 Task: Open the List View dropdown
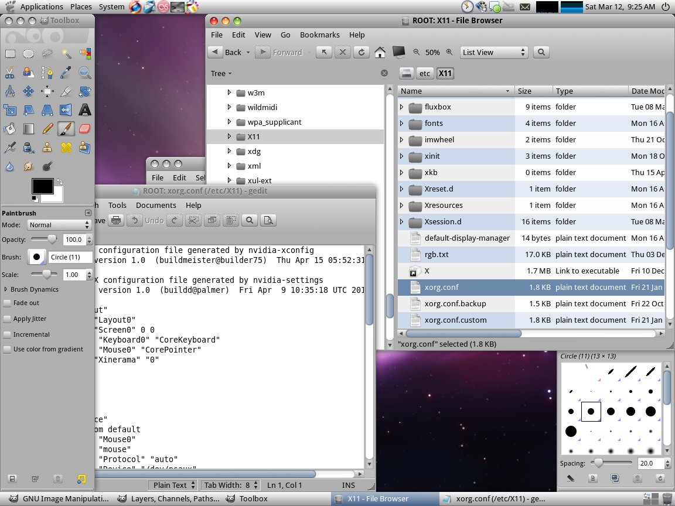[494, 53]
